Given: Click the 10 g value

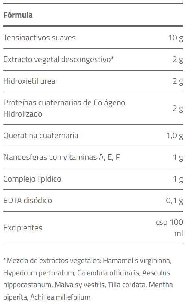Looking at the screenshot, I should [176, 38].
